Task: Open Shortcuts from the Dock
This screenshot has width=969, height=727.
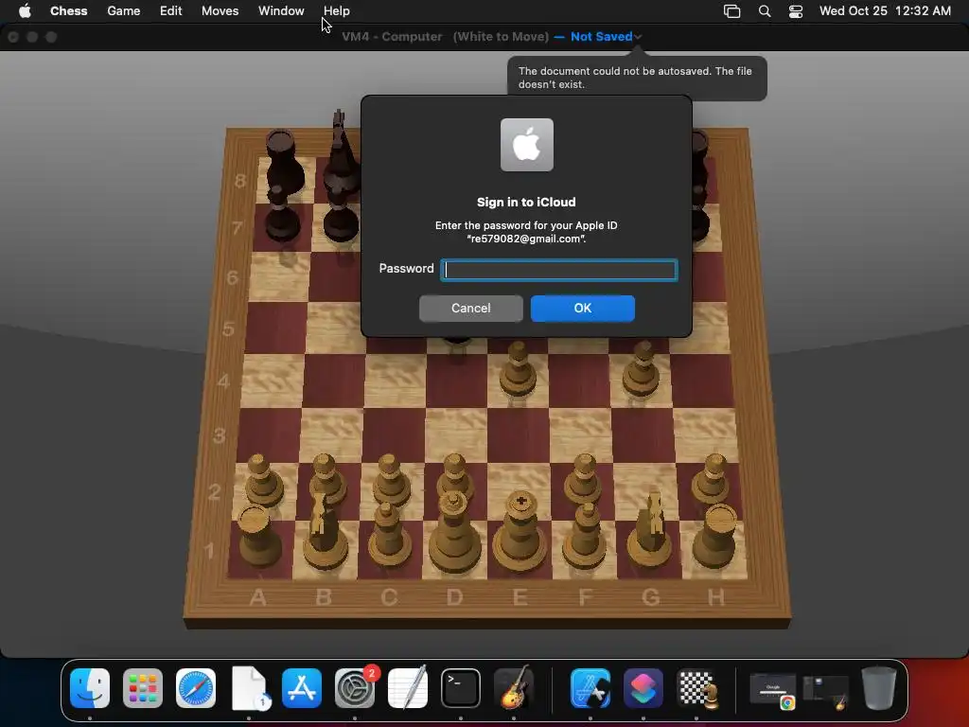Action: 643,688
